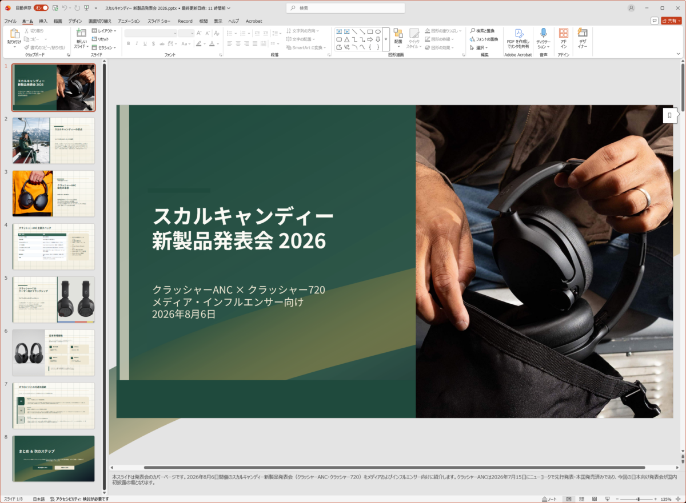Screen dimensions: 686x503
Task: Align text left icon in paragraph group
Action: click(229, 43)
